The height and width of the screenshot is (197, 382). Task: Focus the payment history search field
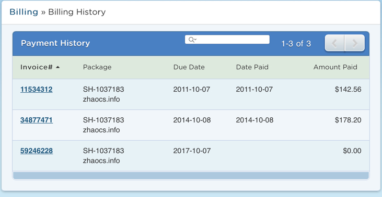point(227,40)
